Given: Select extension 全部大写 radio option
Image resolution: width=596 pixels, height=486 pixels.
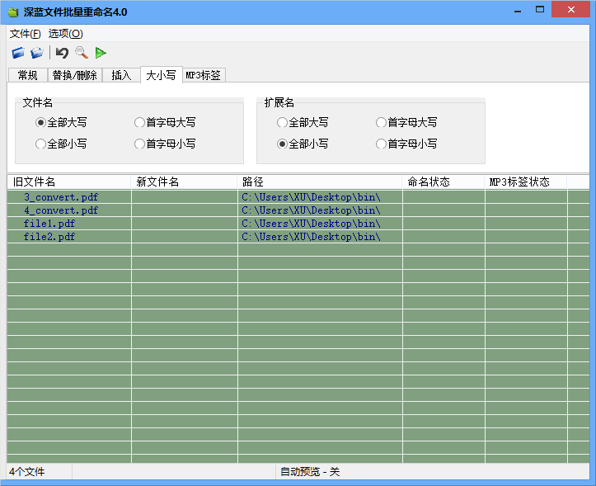Looking at the screenshot, I should [282, 122].
